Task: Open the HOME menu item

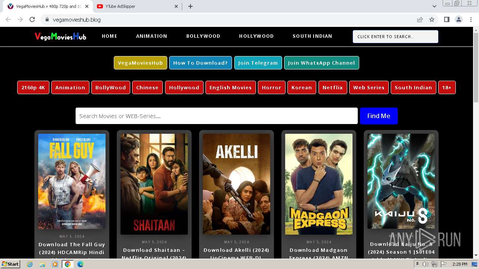Action: click(x=110, y=36)
